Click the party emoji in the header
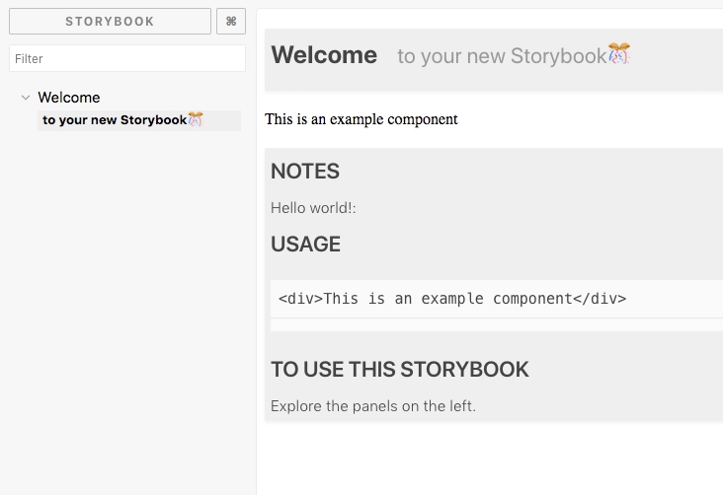723x495 pixels. click(619, 54)
